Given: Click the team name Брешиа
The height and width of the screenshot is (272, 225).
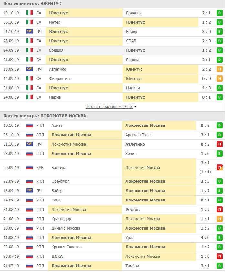Looking at the screenshot, I should point(56,50).
